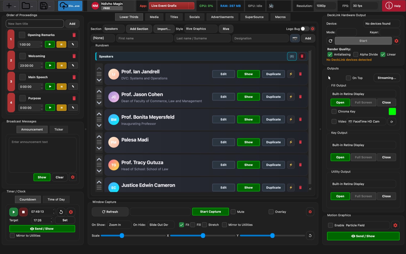The image size is (406, 254).
Task: Open the App dropdown Live Event Grafix
Action: [172, 6]
